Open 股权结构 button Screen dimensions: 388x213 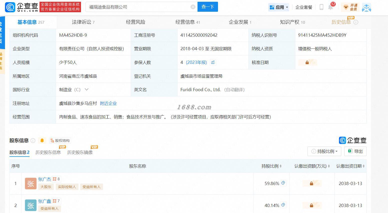[60, 141]
